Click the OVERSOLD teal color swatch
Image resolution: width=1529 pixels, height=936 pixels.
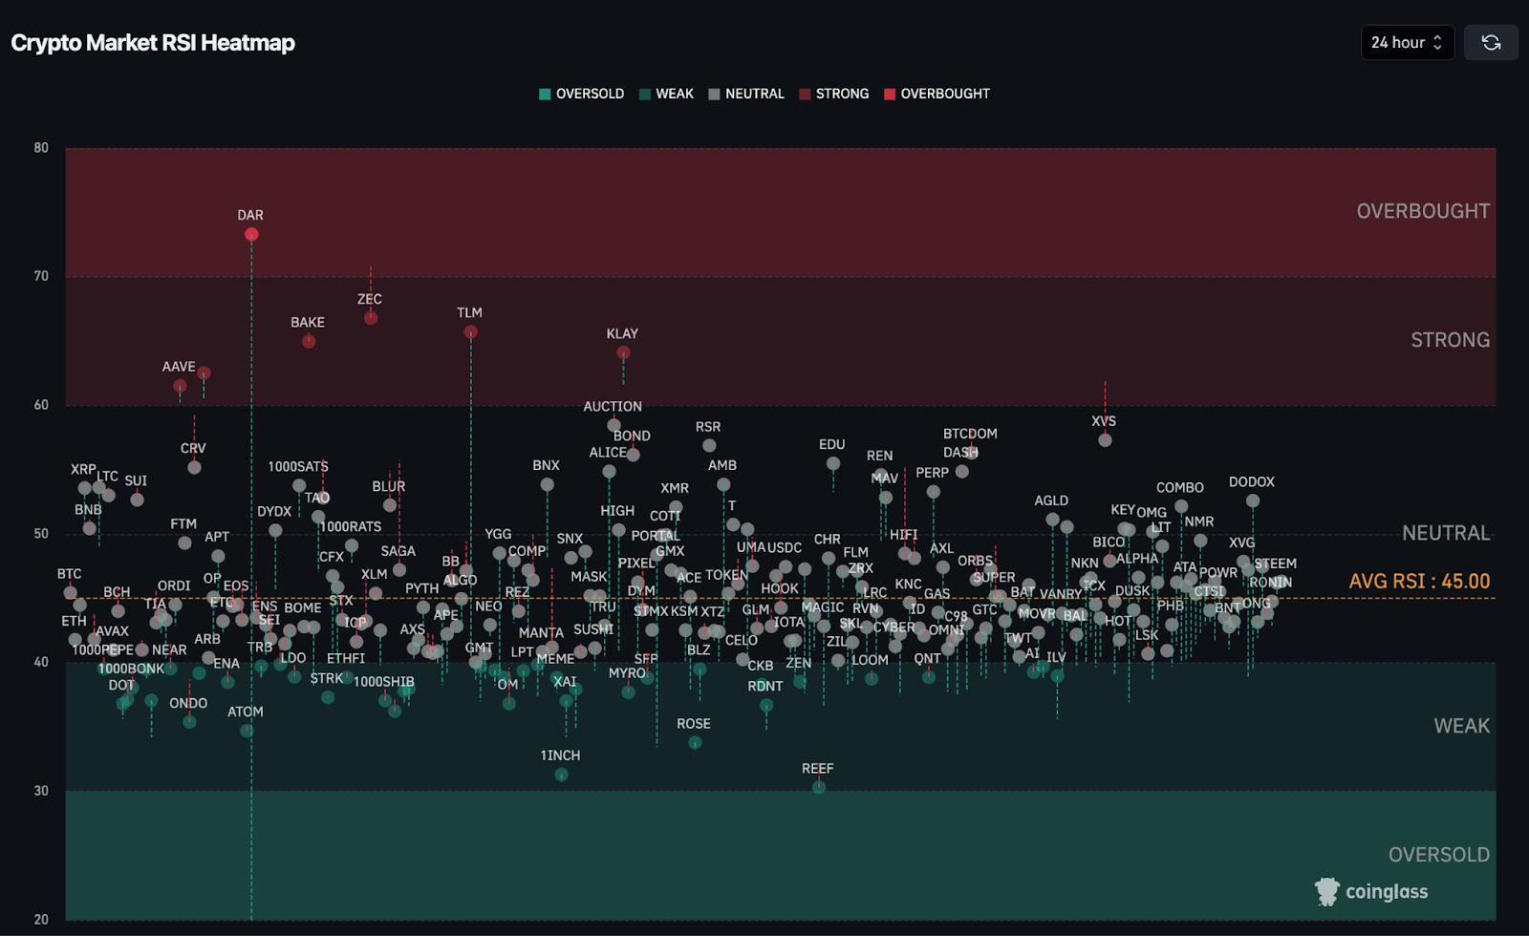(x=545, y=94)
